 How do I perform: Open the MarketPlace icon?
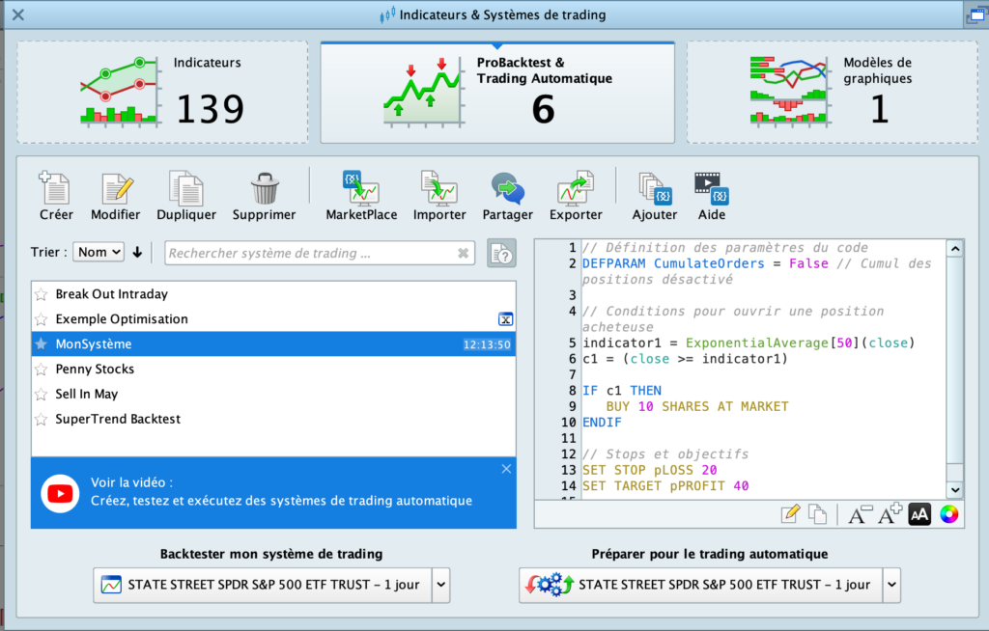click(361, 196)
